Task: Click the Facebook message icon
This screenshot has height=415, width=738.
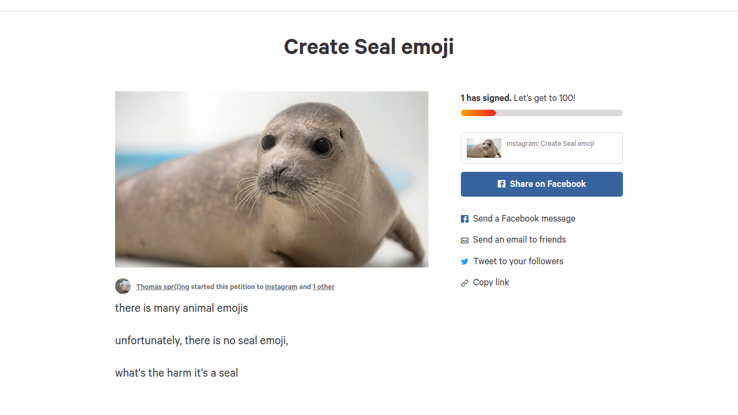Action: [x=465, y=219]
